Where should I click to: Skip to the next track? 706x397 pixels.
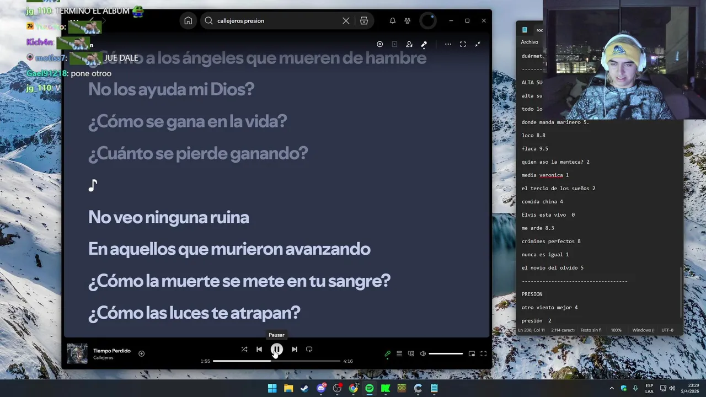click(295, 349)
